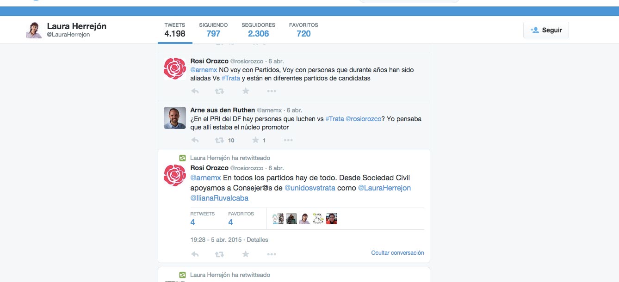Retweet Rosi Orozco's tweet about Partidos
619x282 pixels.
click(x=219, y=91)
